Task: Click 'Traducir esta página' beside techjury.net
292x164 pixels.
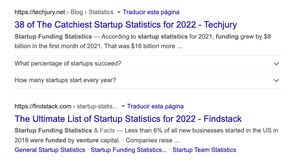Action: 151,12
